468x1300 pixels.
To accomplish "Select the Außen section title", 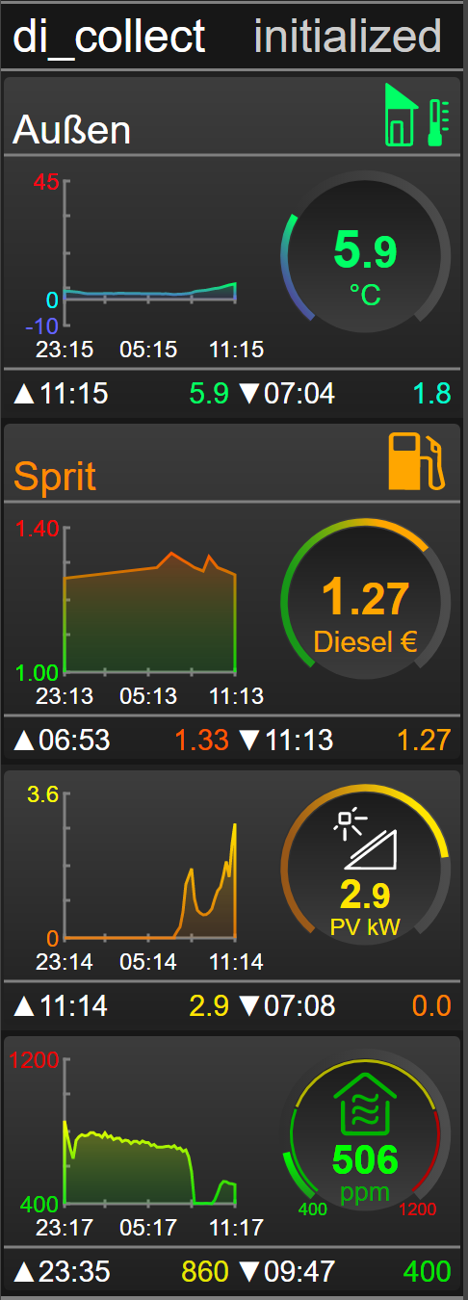I will click(x=71, y=130).
